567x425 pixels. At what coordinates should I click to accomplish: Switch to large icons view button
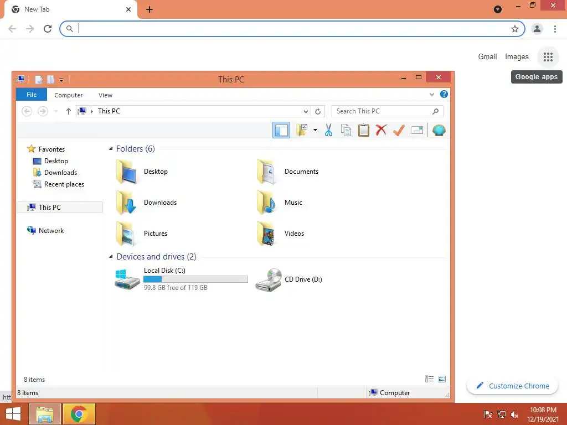tap(442, 379)
